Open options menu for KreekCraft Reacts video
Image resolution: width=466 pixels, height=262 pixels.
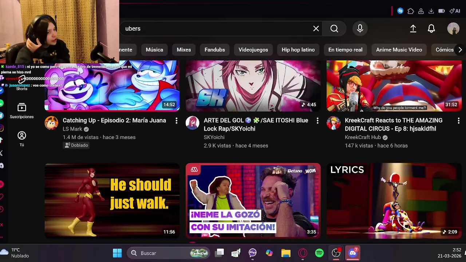pyautogui.click(x=458, y=120)
